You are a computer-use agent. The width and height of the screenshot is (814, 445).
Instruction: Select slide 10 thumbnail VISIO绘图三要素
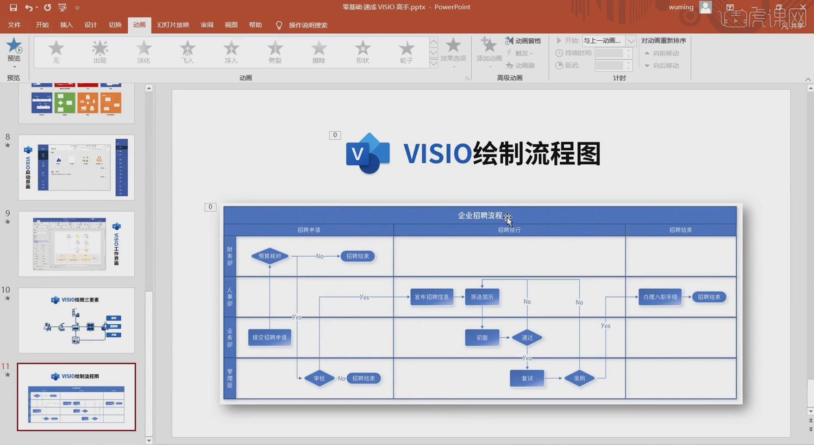click(x=76, y=321)
